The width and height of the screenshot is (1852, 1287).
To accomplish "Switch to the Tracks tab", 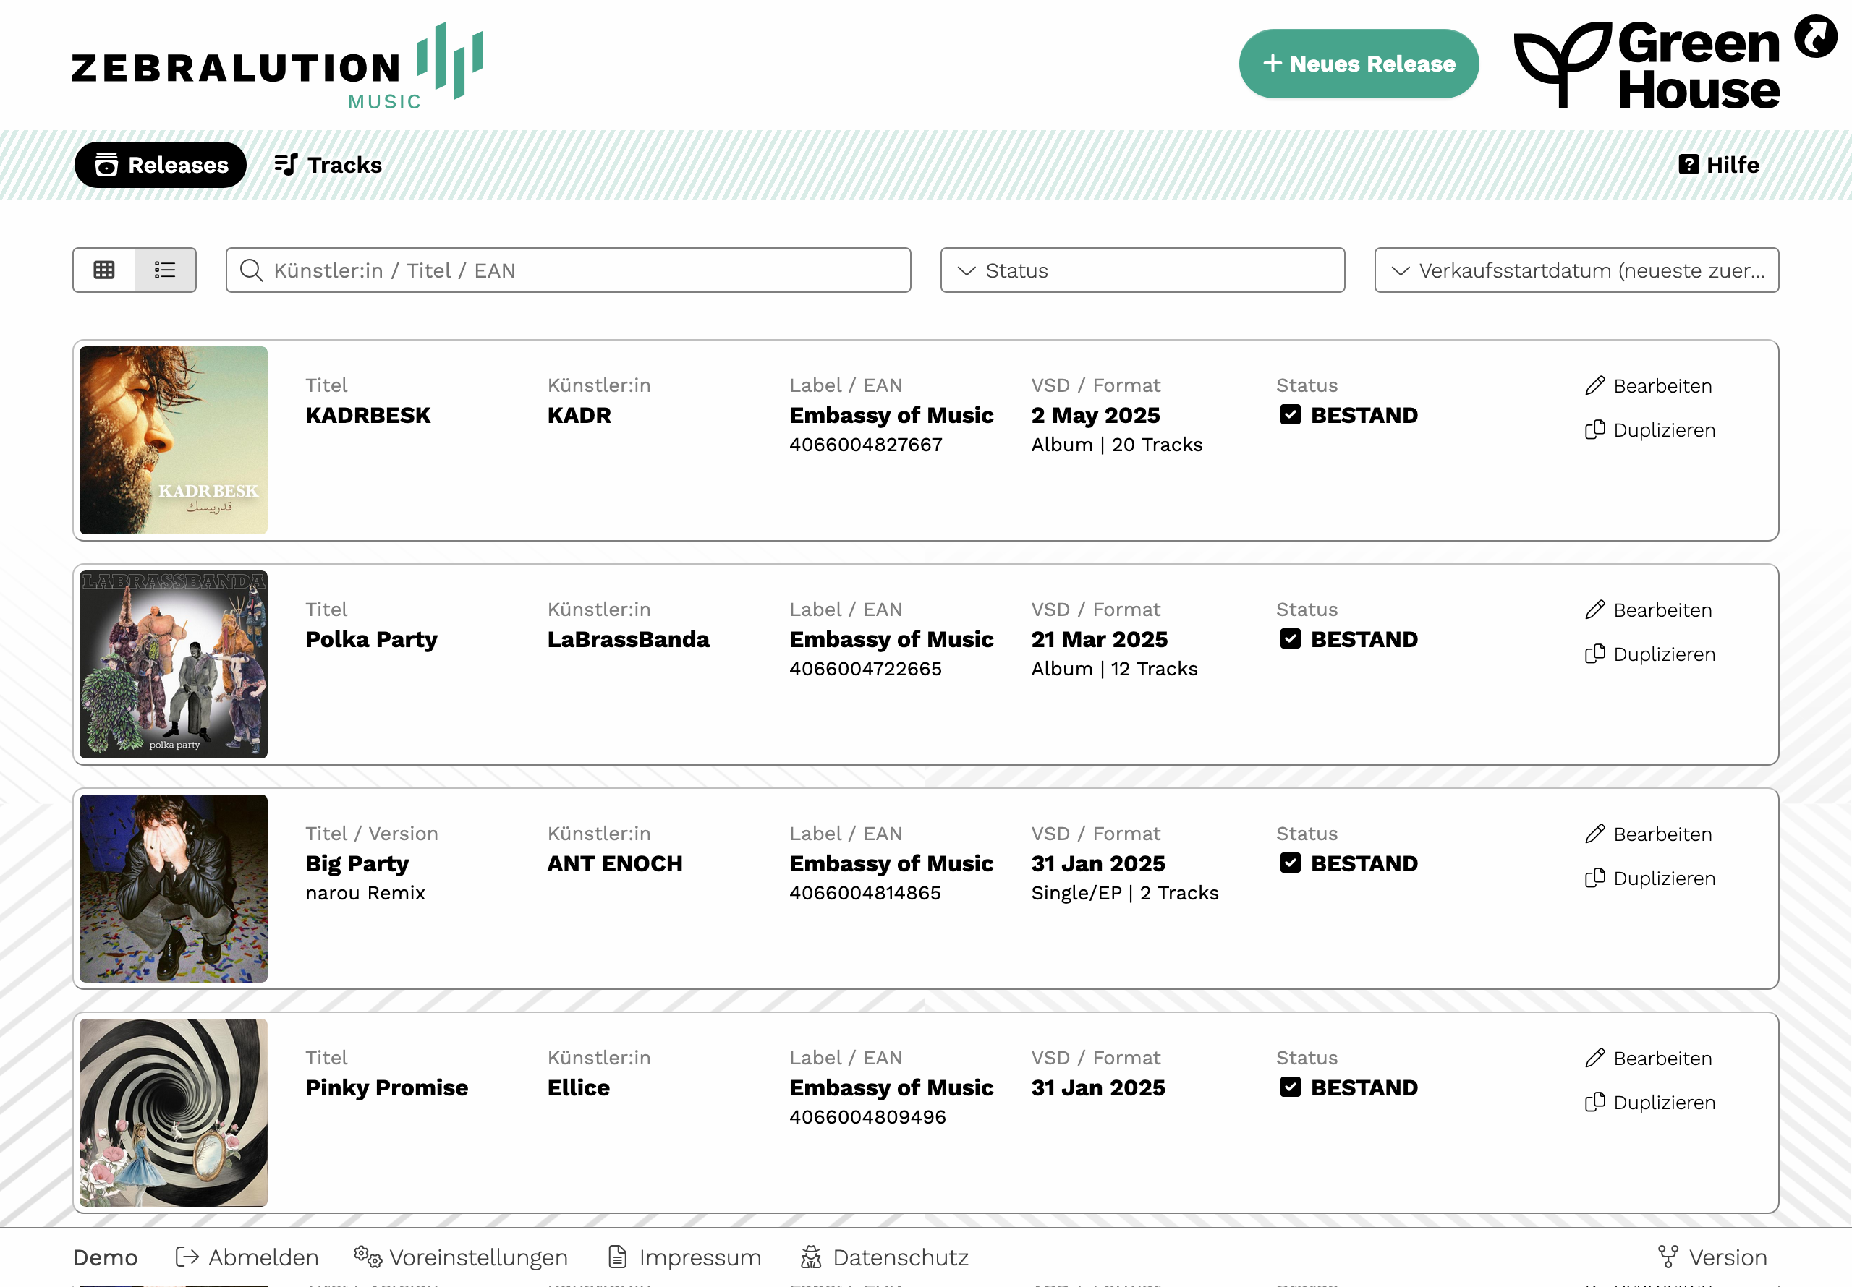I will (328, 165).
